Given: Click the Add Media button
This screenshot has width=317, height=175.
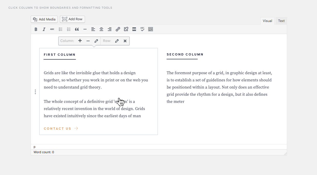Looking at the screenshot, I should coord(44,19).
